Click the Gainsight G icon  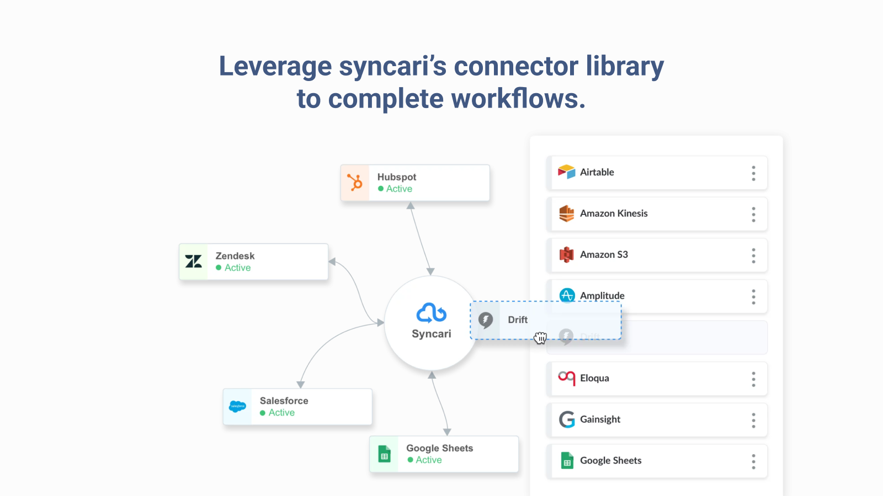pos(566,419)
